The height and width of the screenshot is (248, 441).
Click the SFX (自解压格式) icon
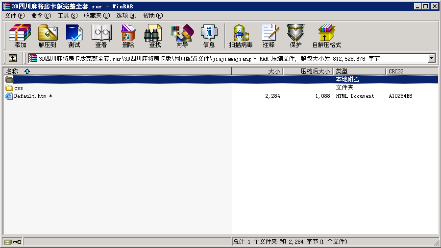point(326,36)
